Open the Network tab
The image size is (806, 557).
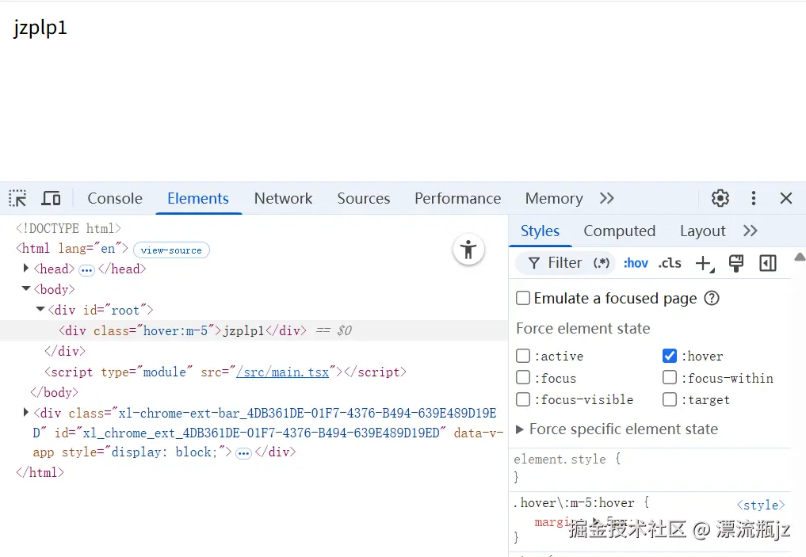coord(283,198)
